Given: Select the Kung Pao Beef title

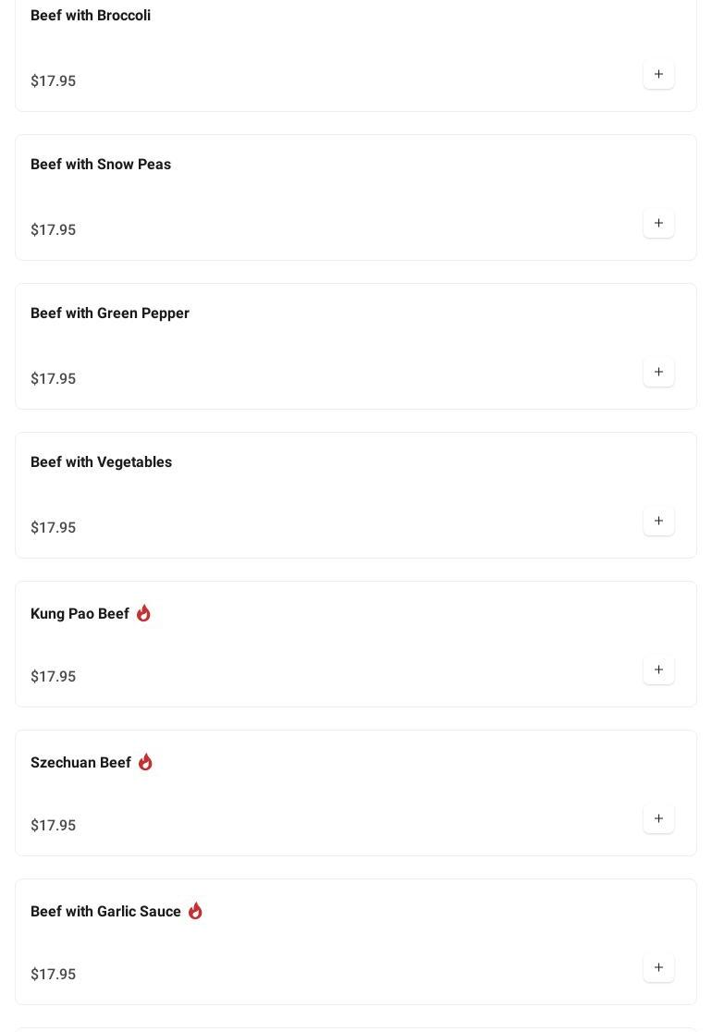Looking at the screenshot, I should [80, 614].
